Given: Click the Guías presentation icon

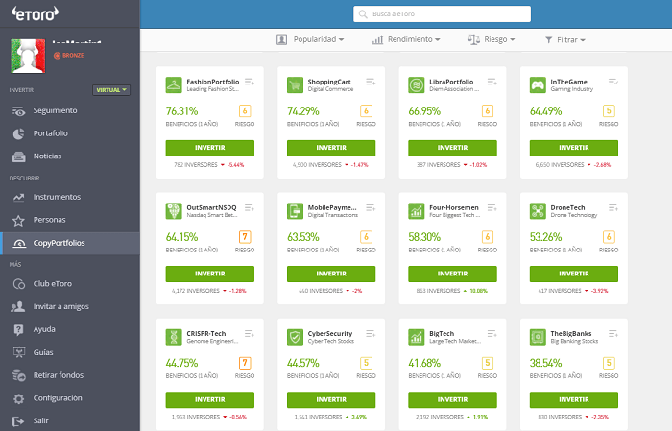Looking at the screenshot, I should click(18, 352).
